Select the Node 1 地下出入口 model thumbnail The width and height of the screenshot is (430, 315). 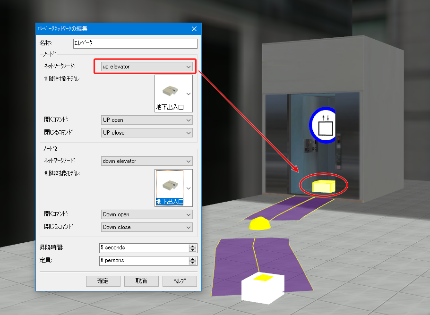pyautogui.click(x=170, y=94)
